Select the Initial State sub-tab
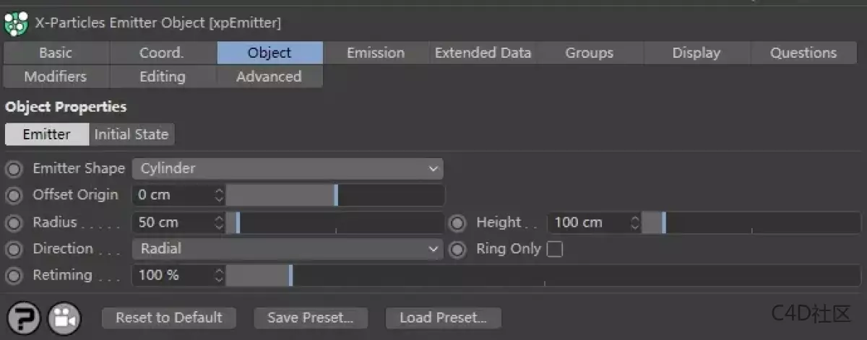867x340 pixels. 131,134
